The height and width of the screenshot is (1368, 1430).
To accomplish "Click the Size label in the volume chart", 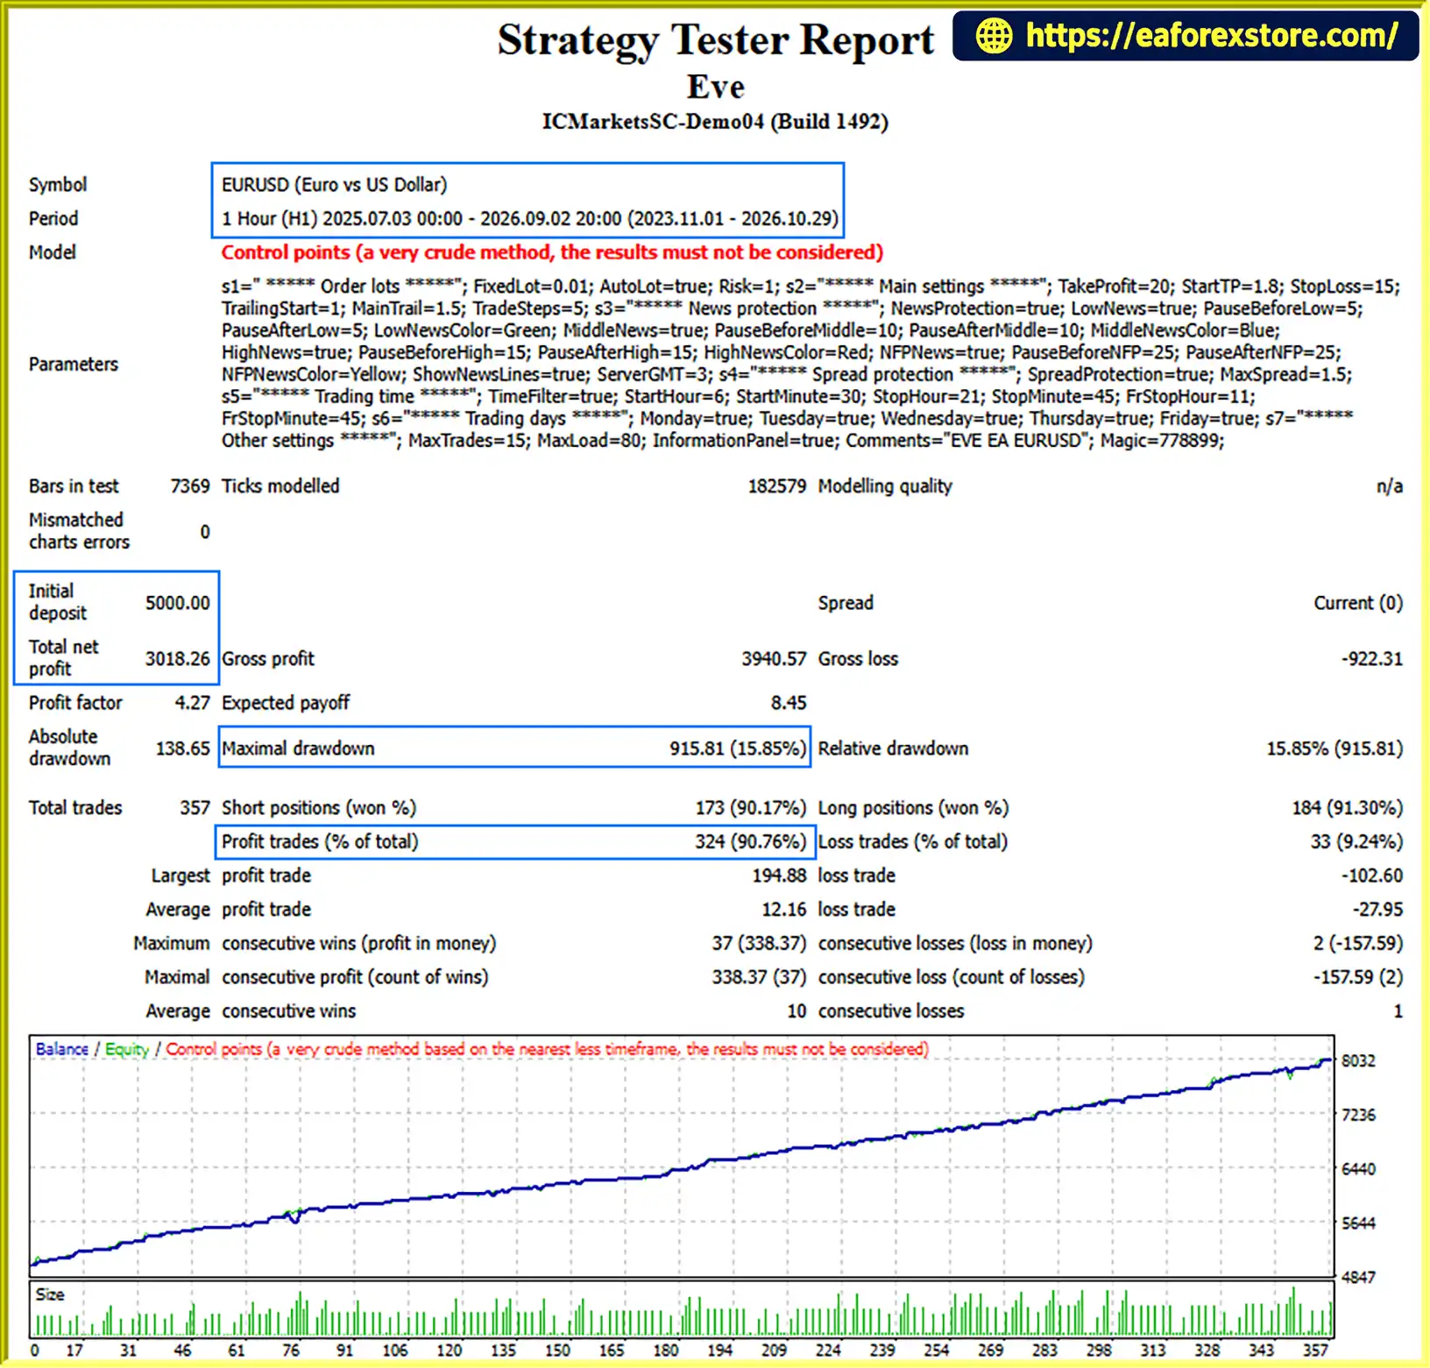I will point(49,1295).
